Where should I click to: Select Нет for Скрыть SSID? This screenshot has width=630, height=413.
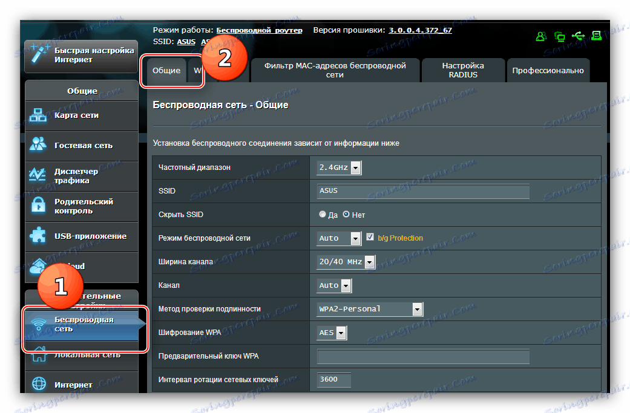click(346, 214)
